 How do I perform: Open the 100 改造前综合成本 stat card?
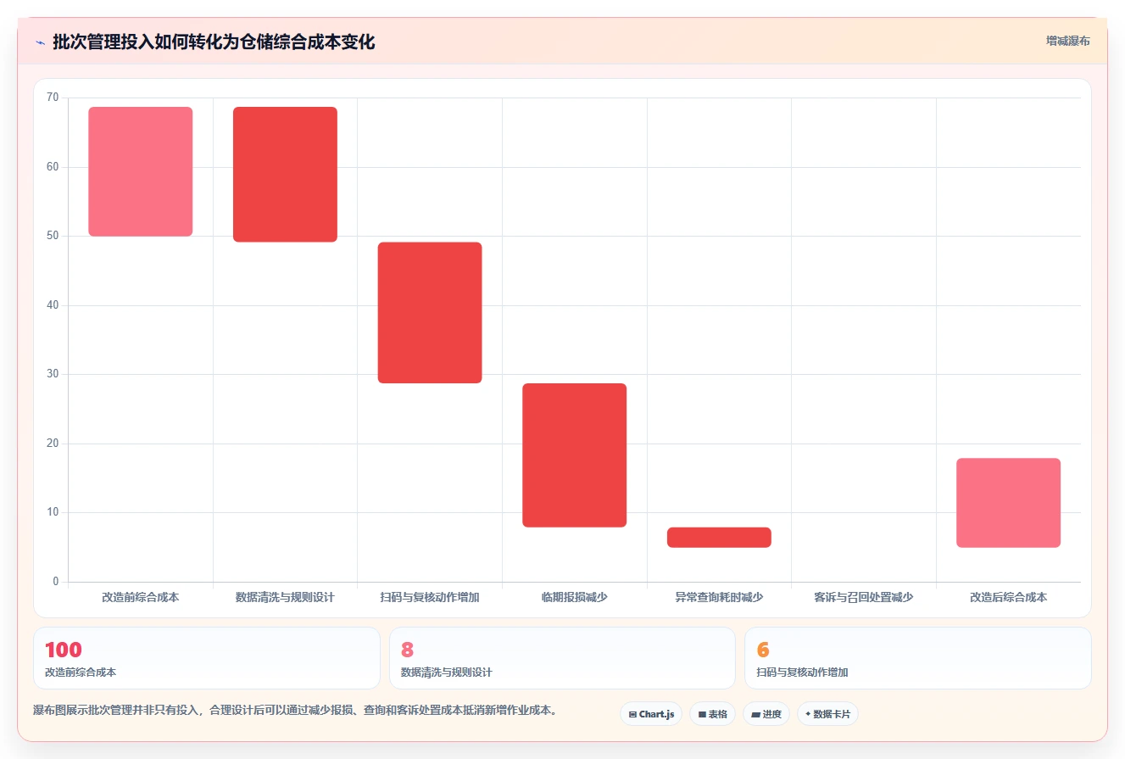click(x=207, y=658)
